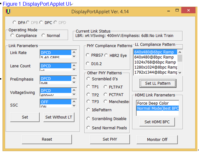Select the TP3 pattern
This screenshot has height=153, width=199.
88,101
